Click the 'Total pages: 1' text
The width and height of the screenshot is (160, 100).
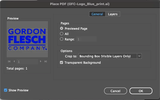click(x=17, y=68)
